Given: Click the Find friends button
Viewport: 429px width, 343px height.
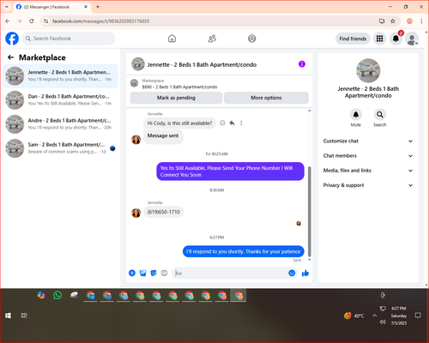Looking at the screenshot, I should pos(353,39).
